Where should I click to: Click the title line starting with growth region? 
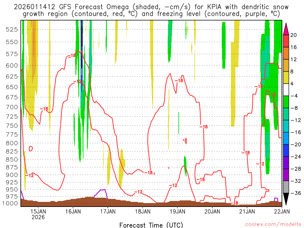point(151,14)
